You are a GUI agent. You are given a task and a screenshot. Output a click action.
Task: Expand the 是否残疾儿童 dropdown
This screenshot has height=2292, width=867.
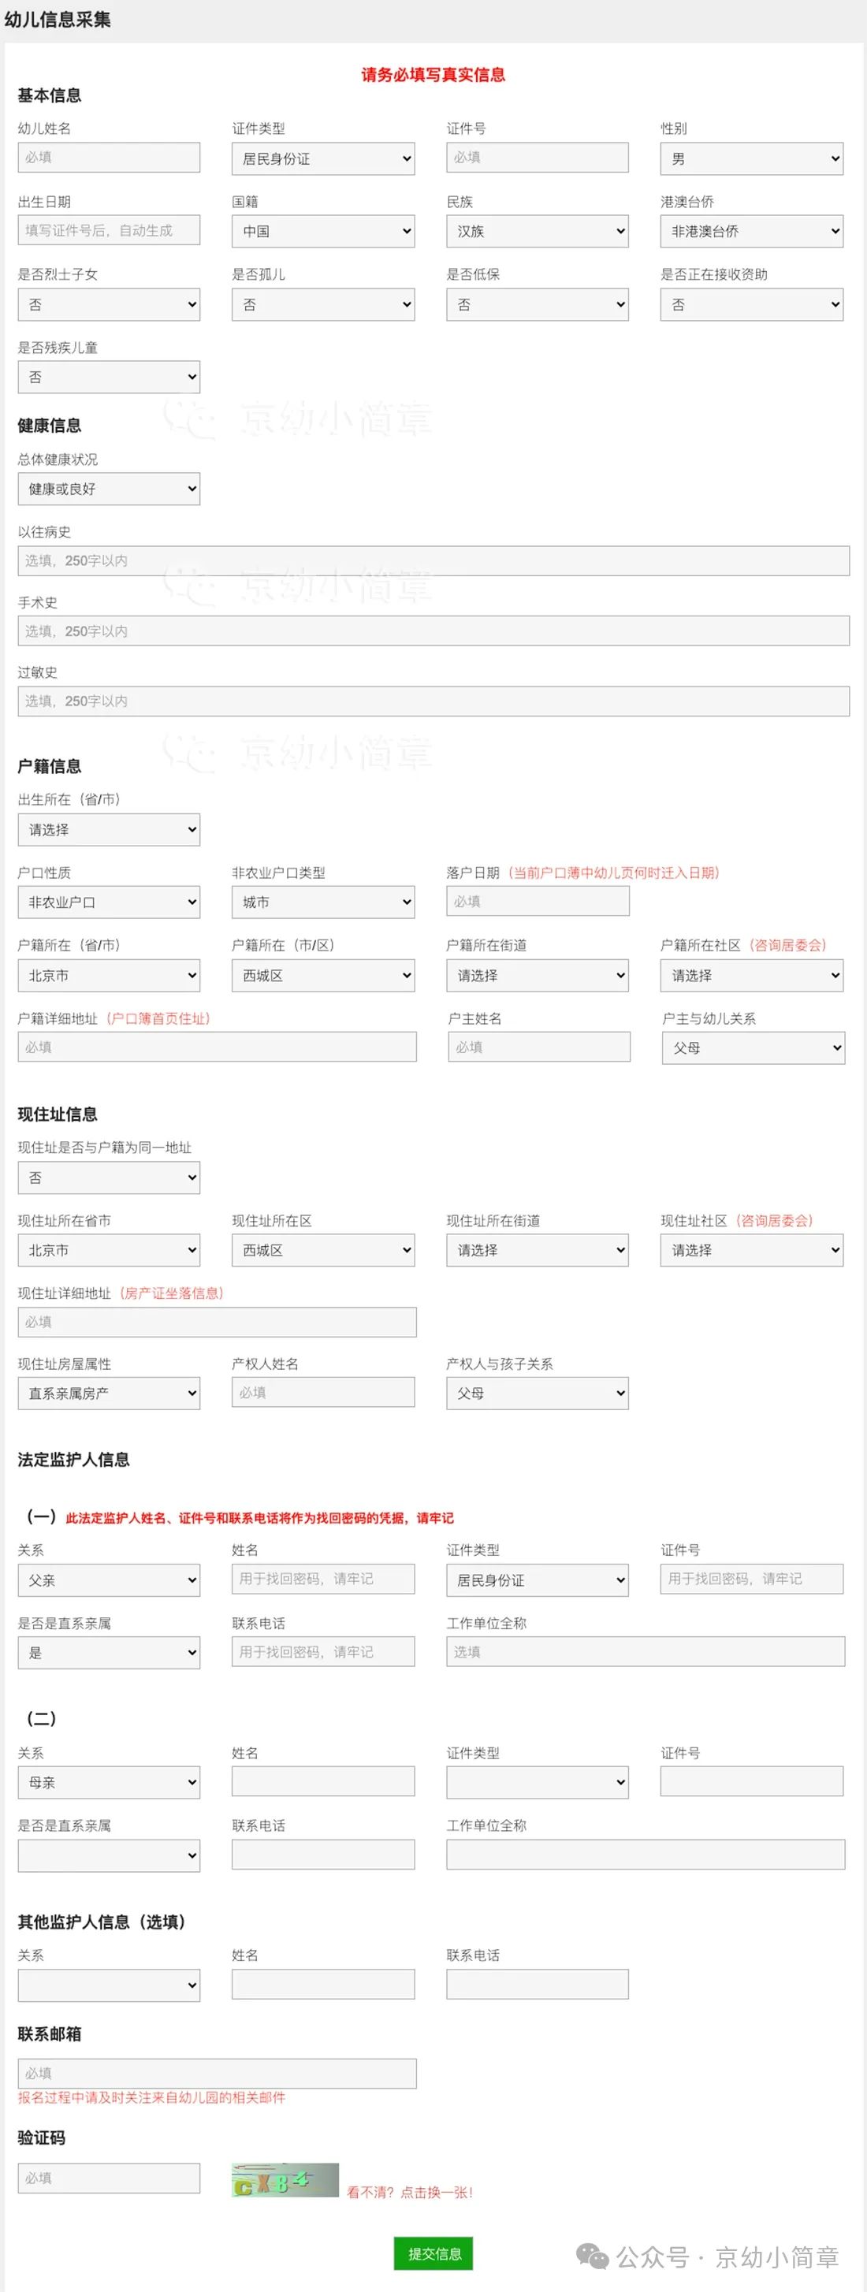(x=109, y=378)
